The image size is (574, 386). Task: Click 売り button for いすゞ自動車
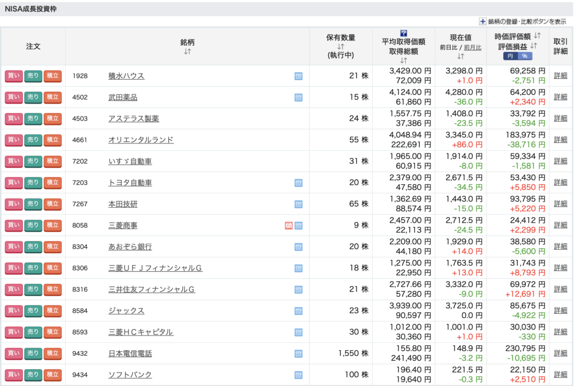coord(33,161)
